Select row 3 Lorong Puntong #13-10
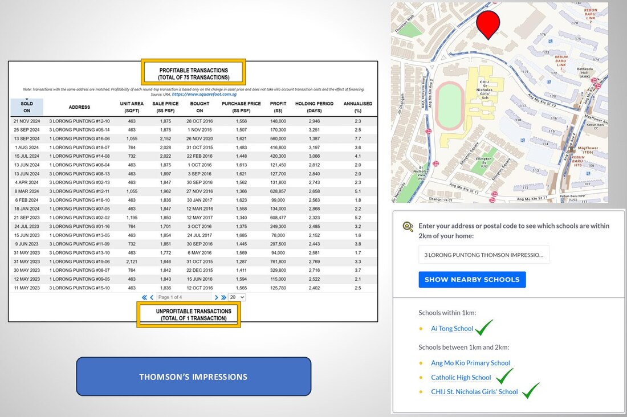The image size is (627, 417). tap(194, 253)
